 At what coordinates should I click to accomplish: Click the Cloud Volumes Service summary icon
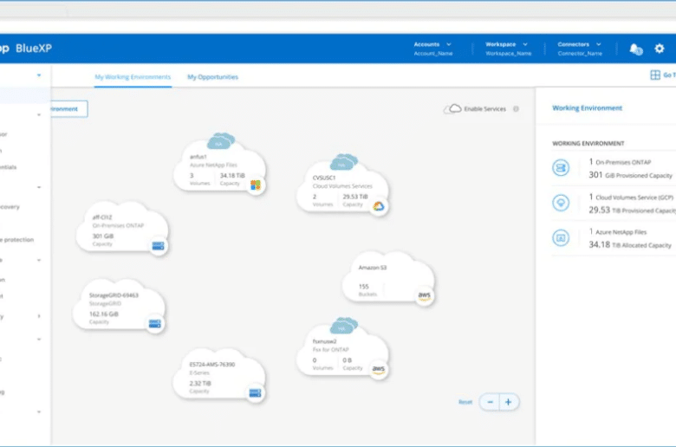pos(561,203)
